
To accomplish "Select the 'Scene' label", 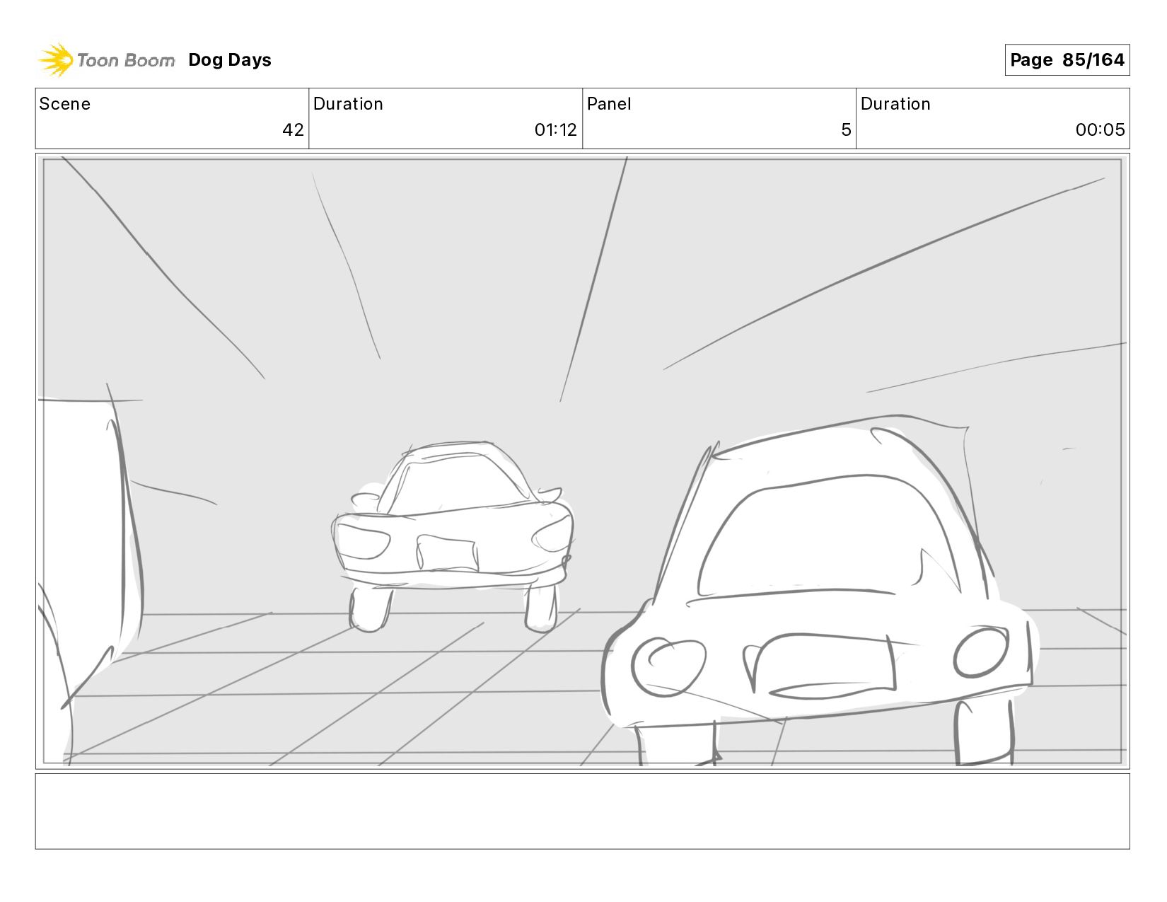I will coord(65,104).
